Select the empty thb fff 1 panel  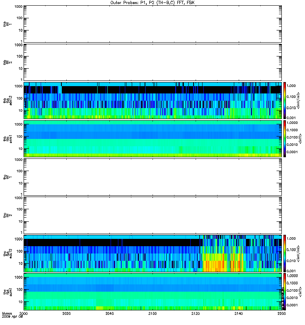point(152,24)
